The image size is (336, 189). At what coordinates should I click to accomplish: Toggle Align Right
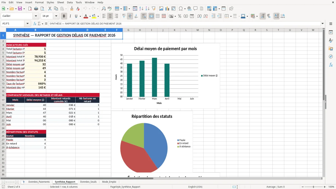pos(116,16)
